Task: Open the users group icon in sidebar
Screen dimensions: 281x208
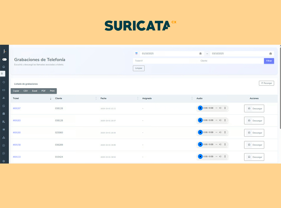Action: (4, 98)
